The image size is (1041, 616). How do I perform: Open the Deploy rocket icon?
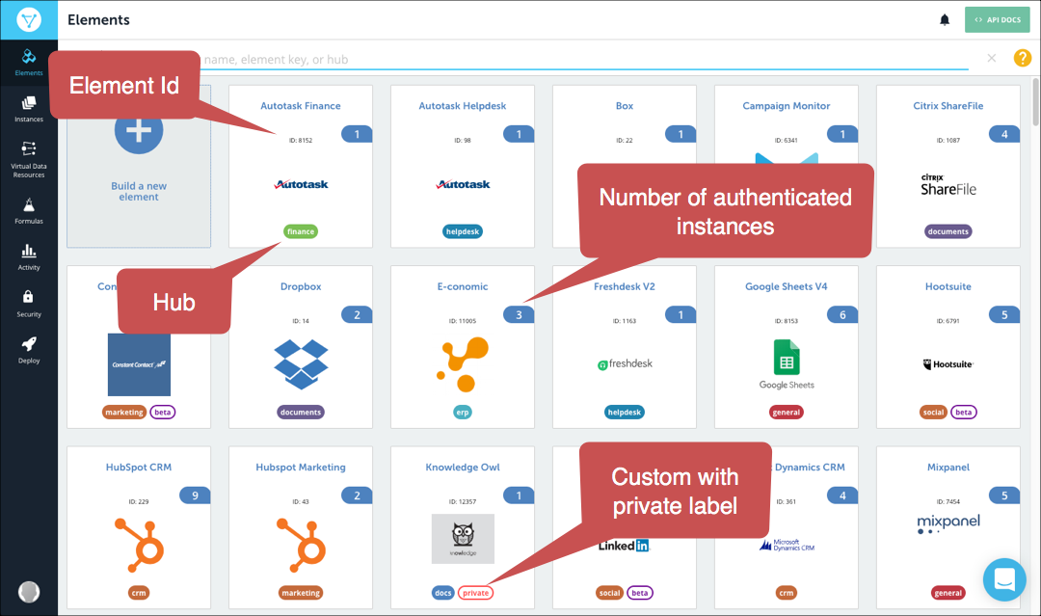pyautogui.click(x=29, y=351)
